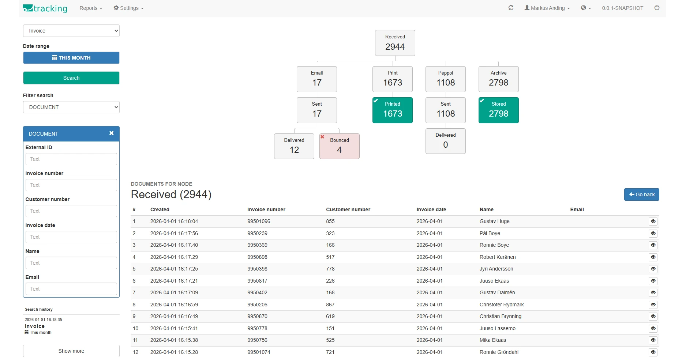
Task: Open the Settings menu
Action: [x=128, y=8]
